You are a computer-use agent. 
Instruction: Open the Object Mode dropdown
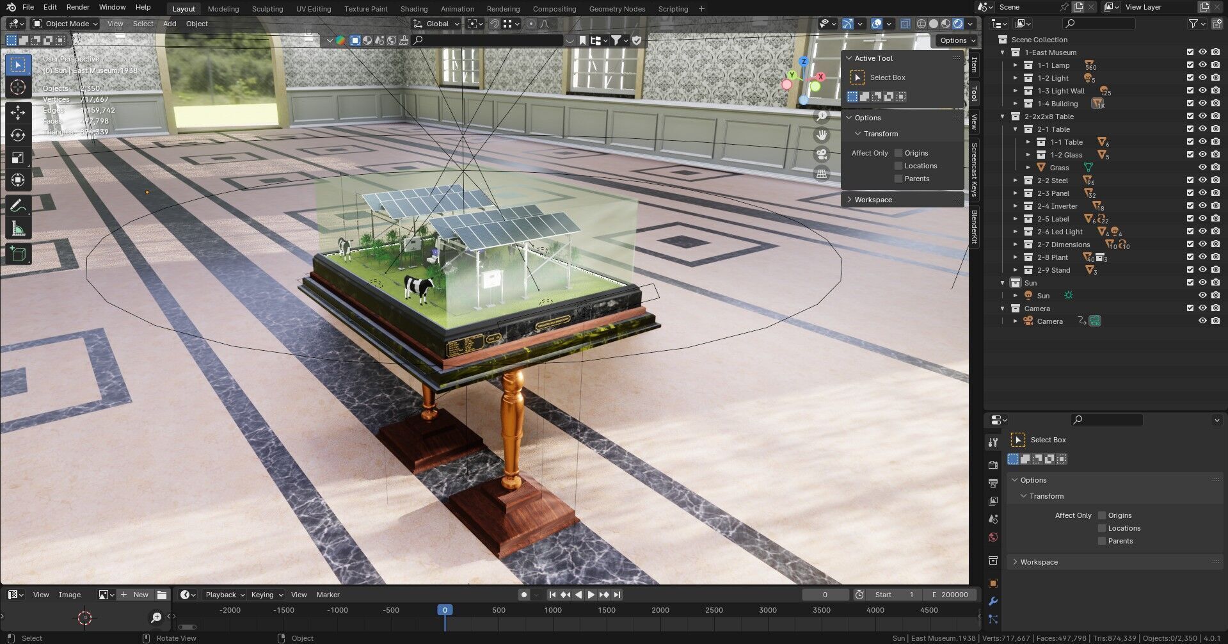65,24
